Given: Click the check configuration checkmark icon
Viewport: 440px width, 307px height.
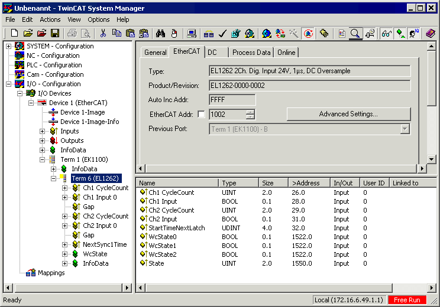Looking at the screenshot, I should click(x=222, y=33).
